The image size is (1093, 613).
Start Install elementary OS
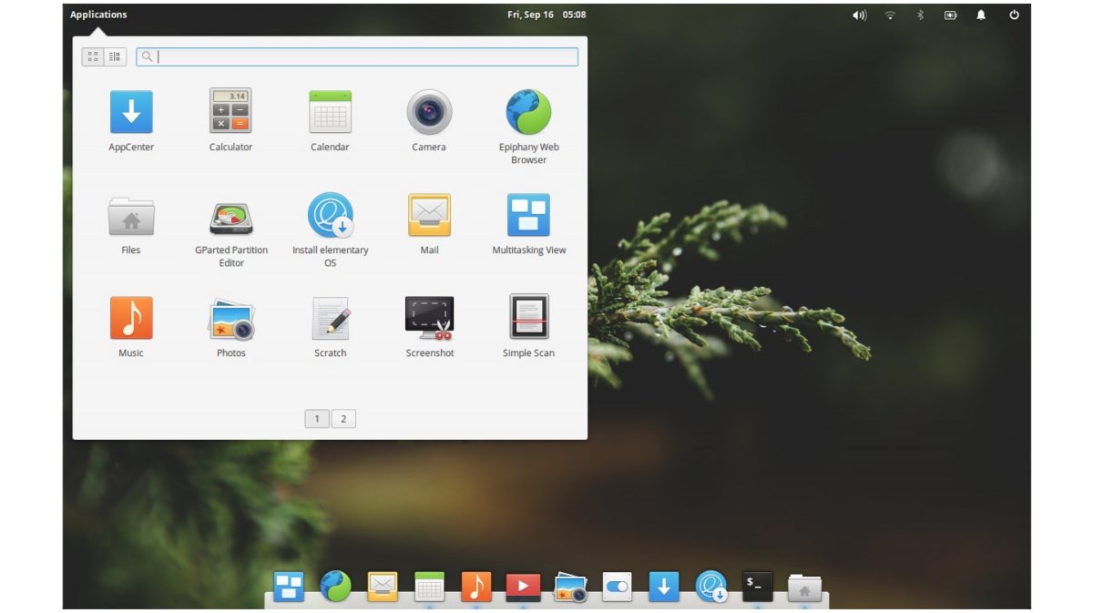330,217
